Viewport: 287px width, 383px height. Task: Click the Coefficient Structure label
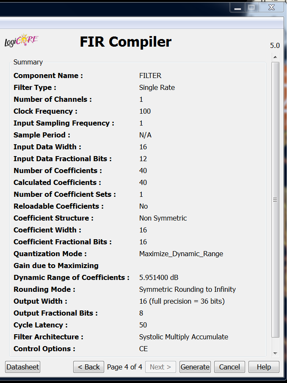[53, 218]
